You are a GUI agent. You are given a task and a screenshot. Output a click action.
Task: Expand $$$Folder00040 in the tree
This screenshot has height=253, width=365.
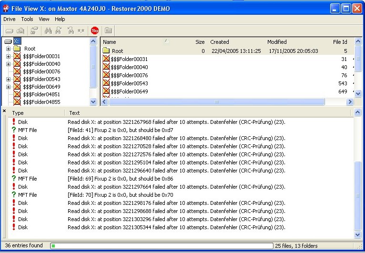pos(9,64)
